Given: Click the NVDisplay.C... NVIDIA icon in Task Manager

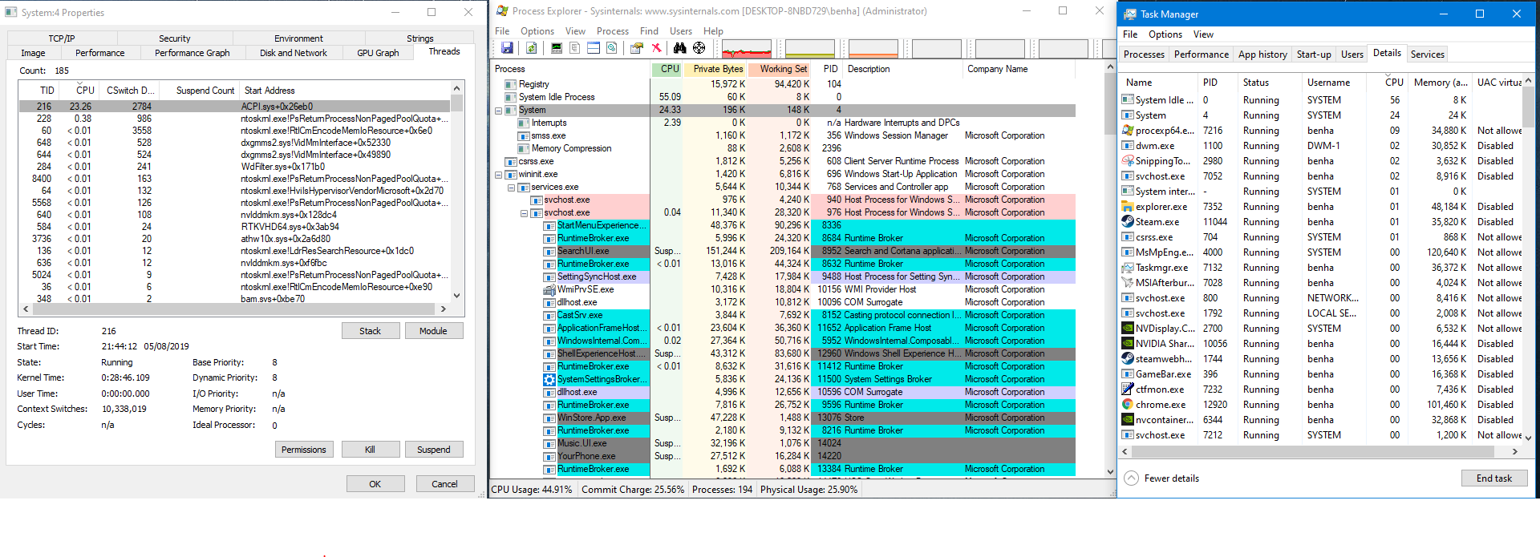Looking at the screenshot, I should 1128,329.
